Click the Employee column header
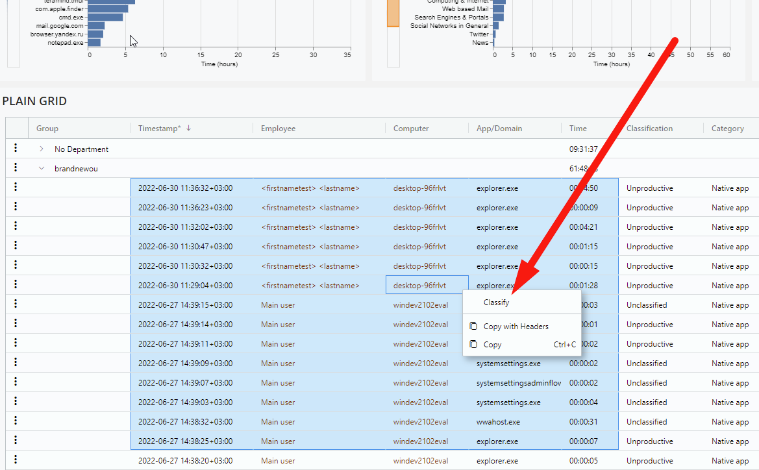Image resolution: width=759 pixels, height=470 pixels. pyautogui.click(x=278, y=129)
